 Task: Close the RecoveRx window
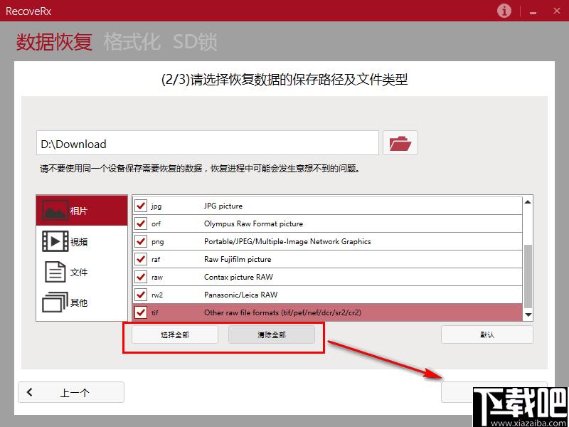[x=557, y=11]
